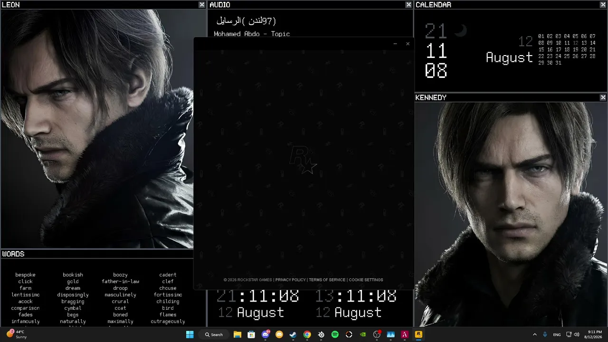The image size is (608, 342).
Task: Close the Rockstar Games Launcher window
Action: point(408,44)
